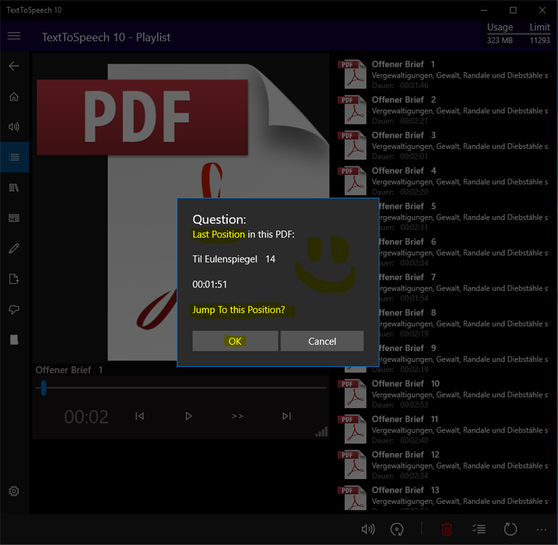558x545 pixels.
Task: Select the Playlist view in the sidebar
Action: 14,157
